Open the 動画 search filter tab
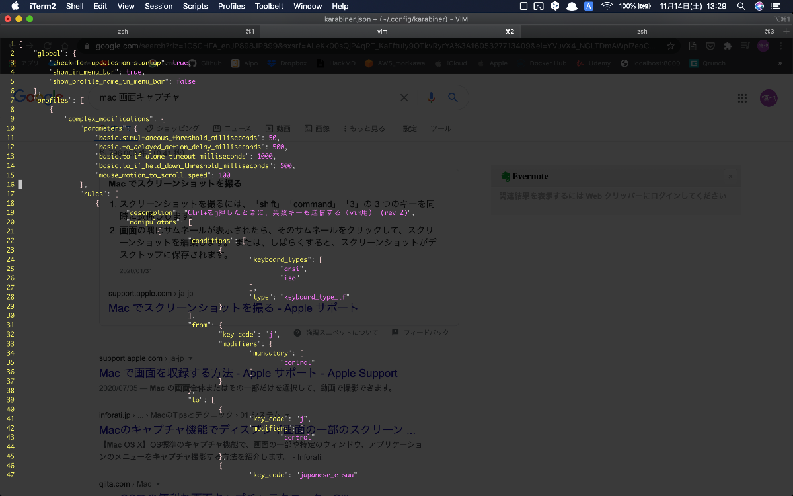793x496 pixels. (278, 128)
